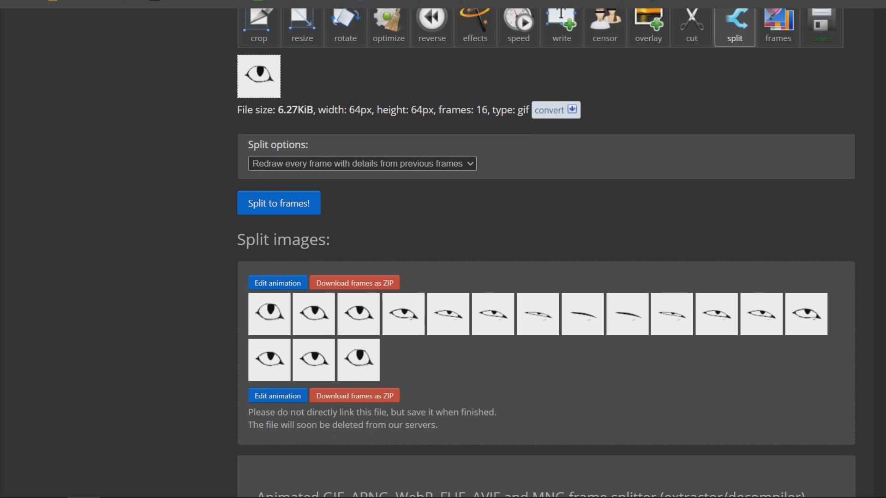Open the sixth split frame thumbnail
Image resolution: width=886 pixels, height=498 pixels.
pyautogui.click(x=493, y=314)
